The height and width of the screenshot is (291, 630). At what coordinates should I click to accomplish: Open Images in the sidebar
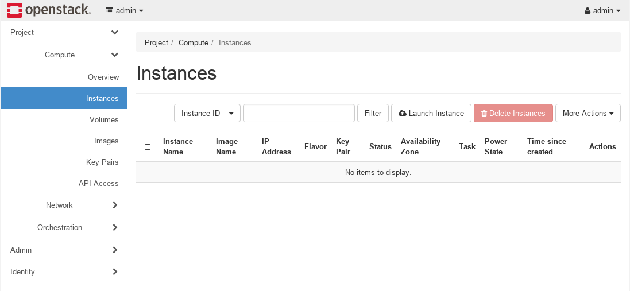coord(106,141)
